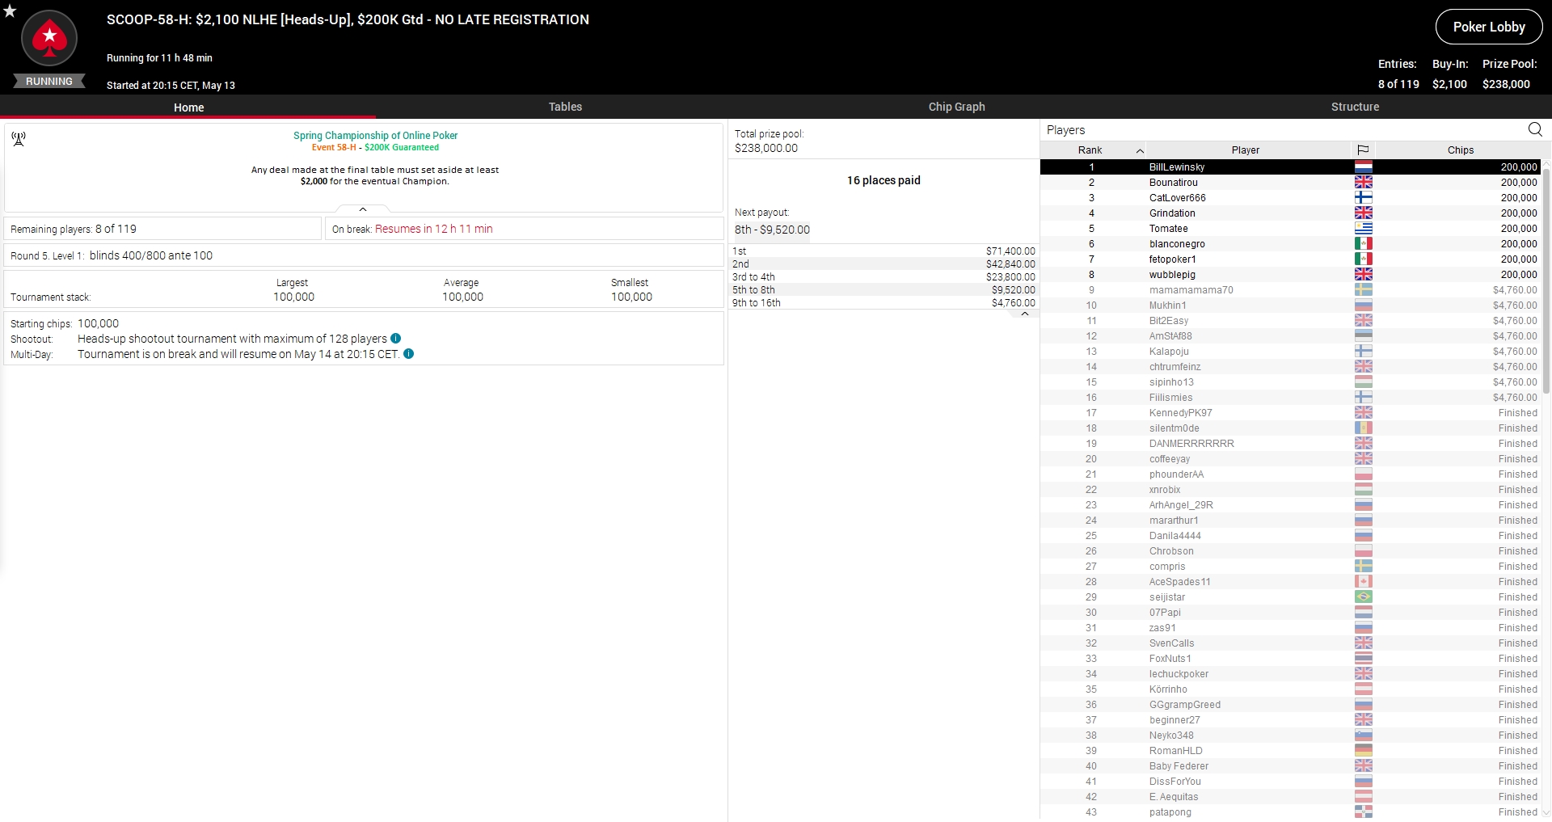Image resolution: width=1552 pixels, height=822 pixels.
Task: Open the Structure tab
Action: point(1355,107)
